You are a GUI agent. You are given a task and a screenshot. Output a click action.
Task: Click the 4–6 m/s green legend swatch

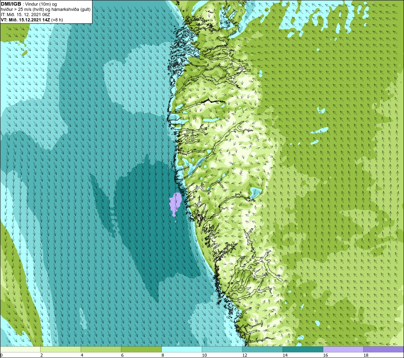point(101,349)
